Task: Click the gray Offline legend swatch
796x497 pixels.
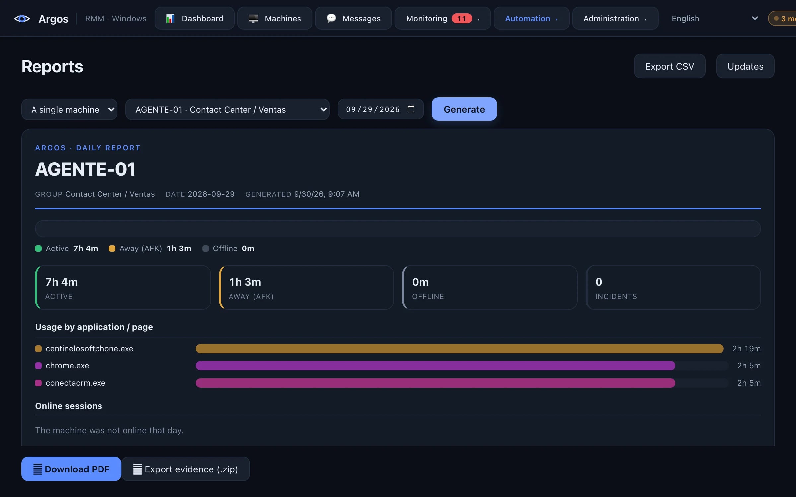Action: [206, 248]
